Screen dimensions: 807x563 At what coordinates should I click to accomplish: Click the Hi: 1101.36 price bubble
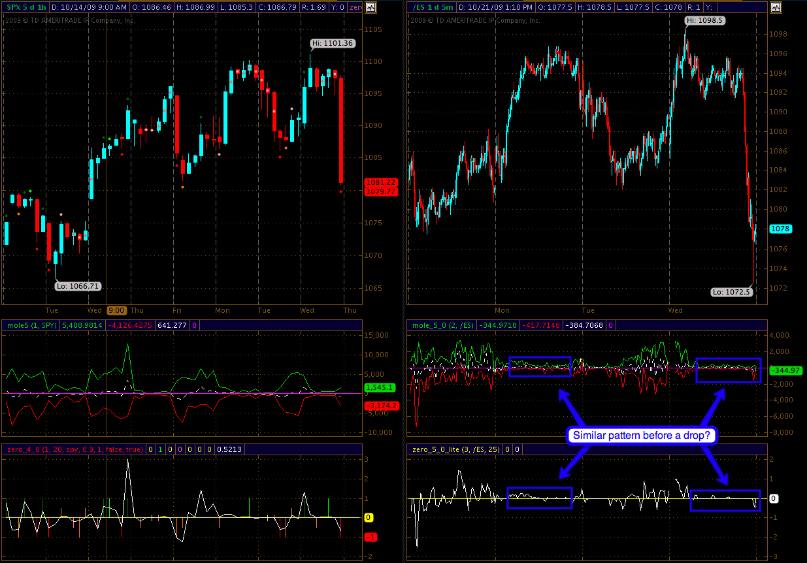pos(333,44)
